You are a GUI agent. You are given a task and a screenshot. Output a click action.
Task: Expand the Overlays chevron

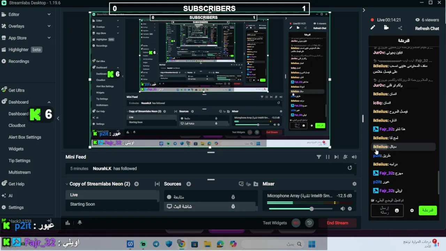coord(49,26)
